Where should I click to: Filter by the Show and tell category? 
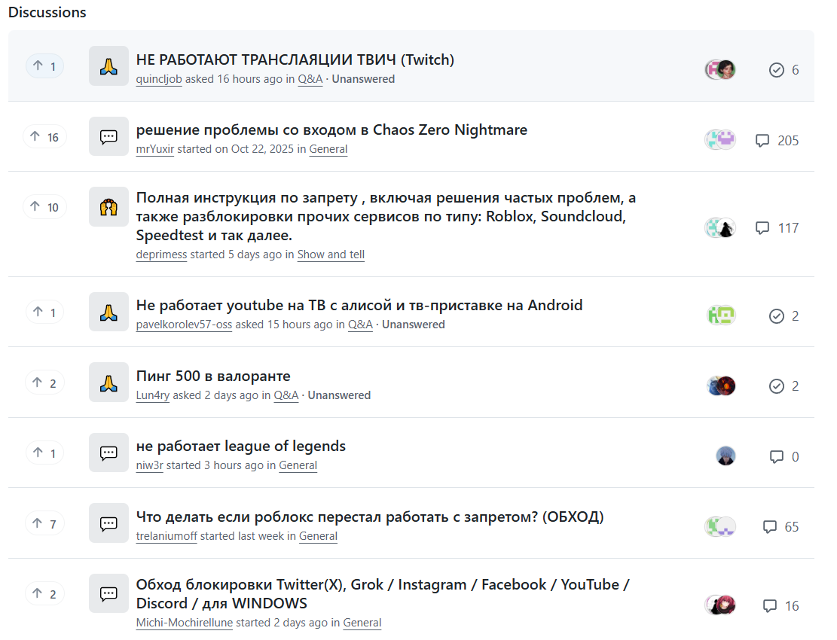coord(331,254)
